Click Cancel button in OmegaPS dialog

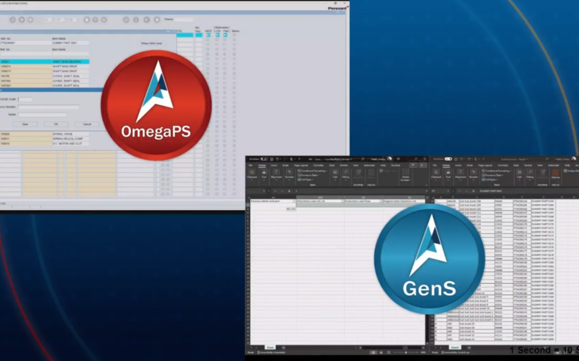point(87,124)
